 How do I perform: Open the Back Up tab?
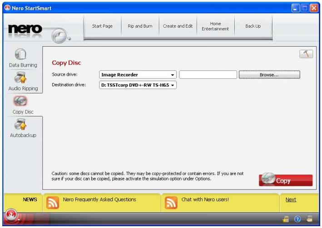[253, 26]
